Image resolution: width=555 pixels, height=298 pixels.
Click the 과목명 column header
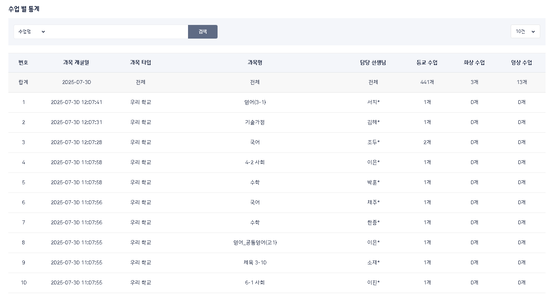[x=255, y=63]
